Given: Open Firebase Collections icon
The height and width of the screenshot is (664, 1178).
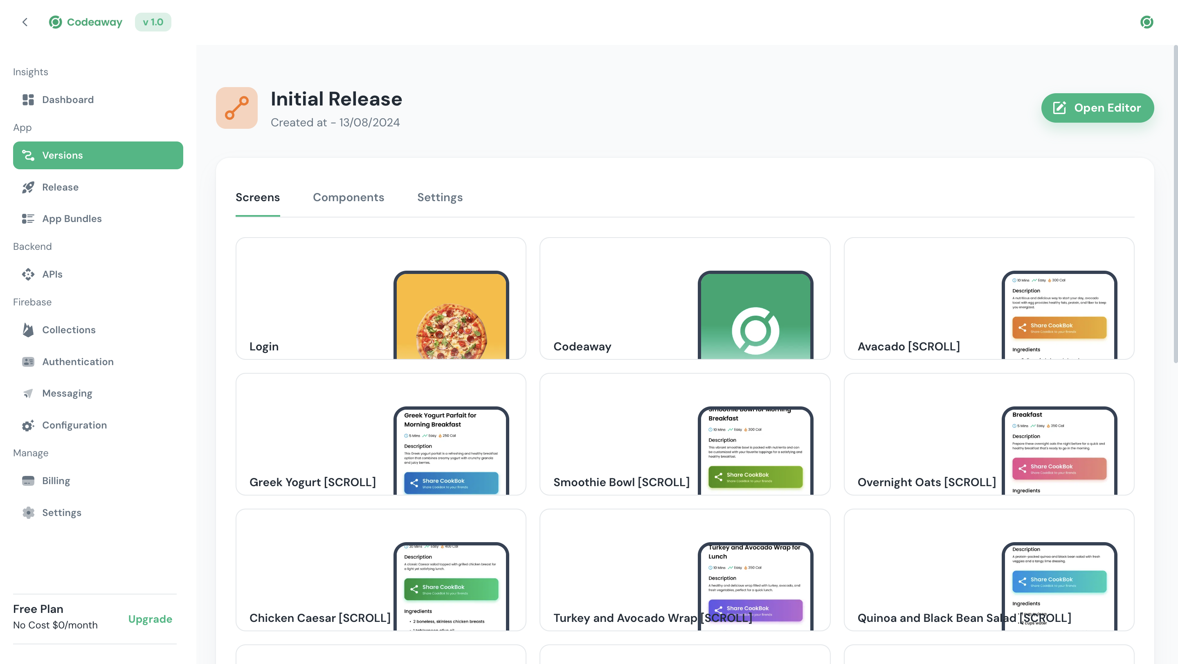Looking at the screenshot, I should (x=28, y=330).
